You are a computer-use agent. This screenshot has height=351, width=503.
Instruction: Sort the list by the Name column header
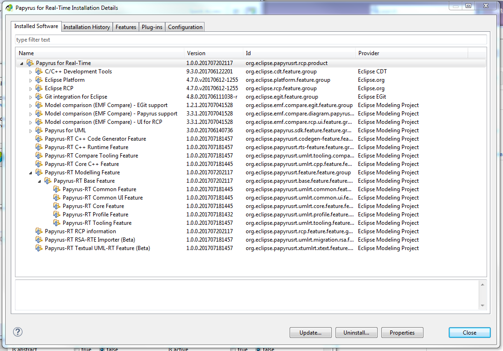(100, 53)
